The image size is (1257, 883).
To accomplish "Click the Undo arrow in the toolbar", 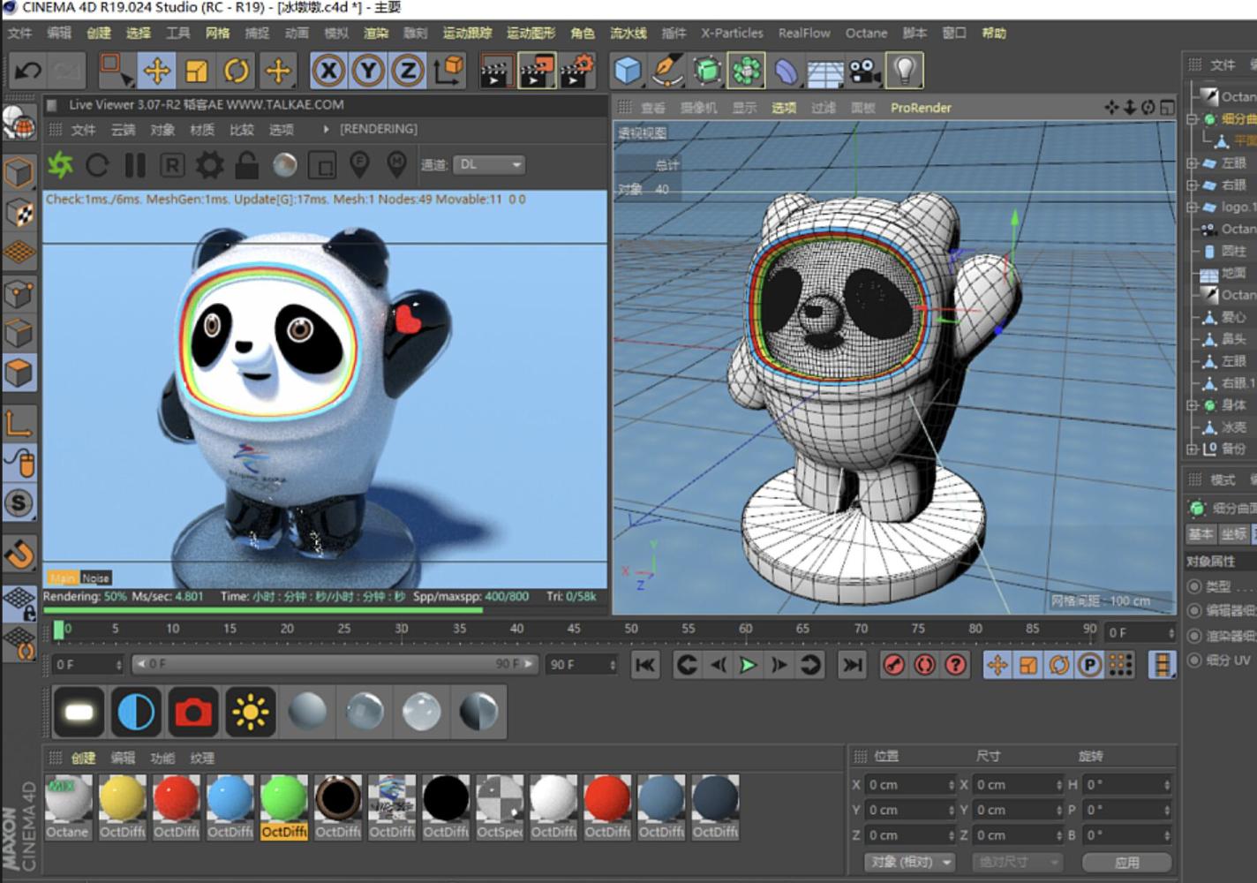I will 28,70.
